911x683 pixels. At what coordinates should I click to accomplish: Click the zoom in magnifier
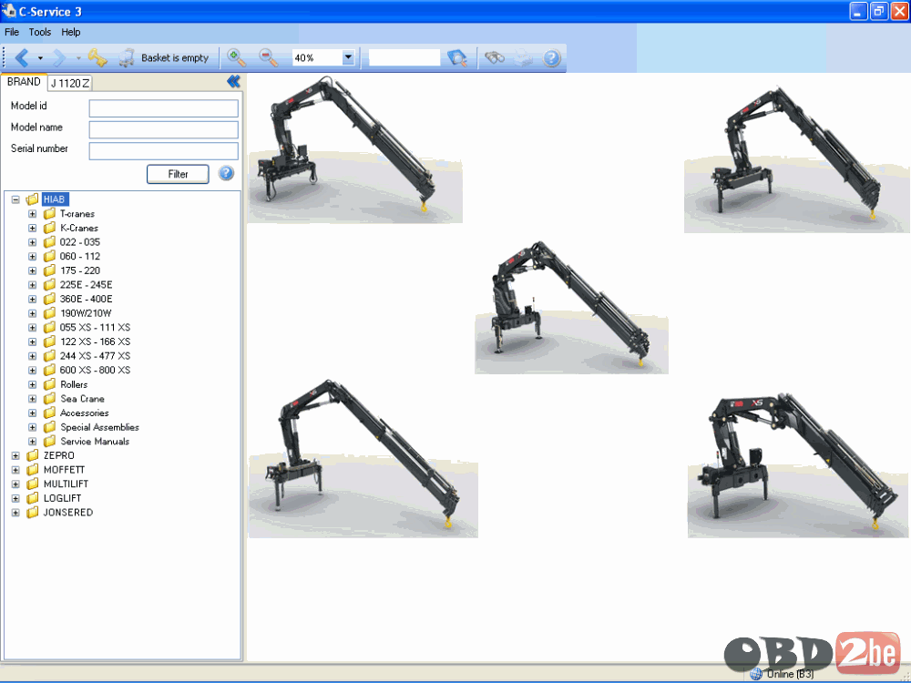point(237,57)
